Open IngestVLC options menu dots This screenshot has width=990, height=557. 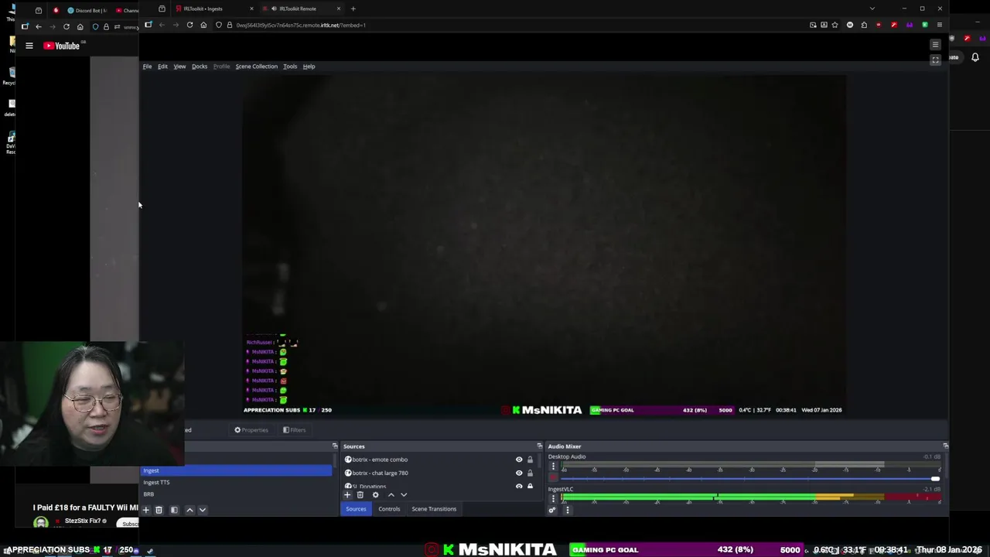coord(553,499)
